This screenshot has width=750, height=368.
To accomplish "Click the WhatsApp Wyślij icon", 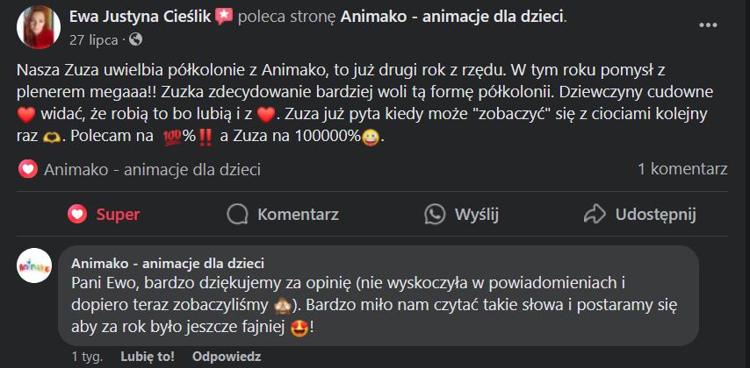I will tap(435, 214).
